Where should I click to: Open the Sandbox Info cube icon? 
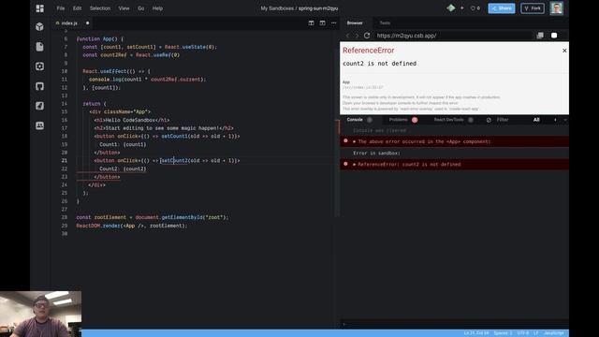39,27
